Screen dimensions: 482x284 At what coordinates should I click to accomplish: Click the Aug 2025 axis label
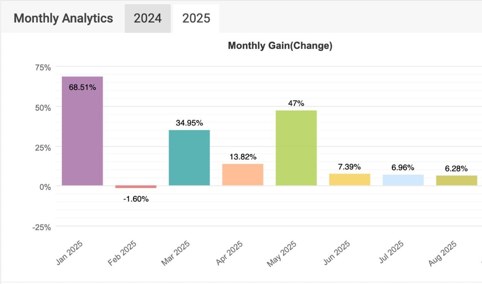click(x=443, y=253)
